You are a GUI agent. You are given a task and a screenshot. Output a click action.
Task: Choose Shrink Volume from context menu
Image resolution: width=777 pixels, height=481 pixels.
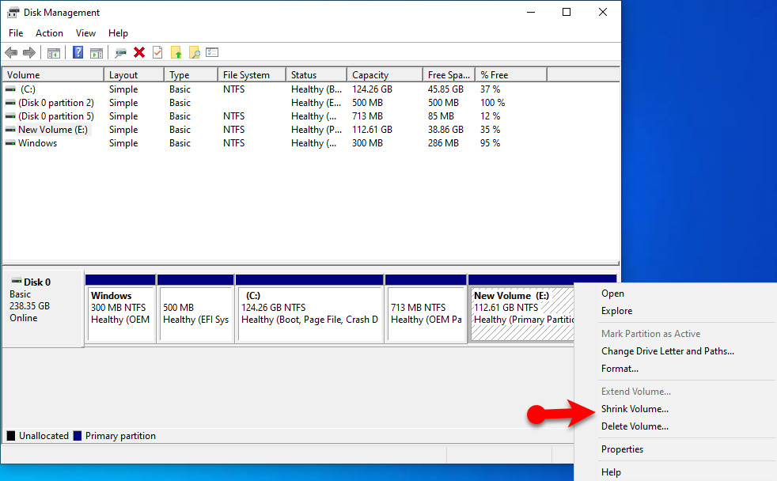[635, 409]
